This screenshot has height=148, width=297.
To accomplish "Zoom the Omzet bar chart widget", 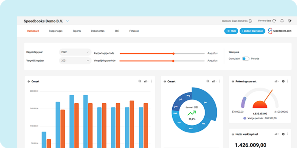I will [140, 81].
